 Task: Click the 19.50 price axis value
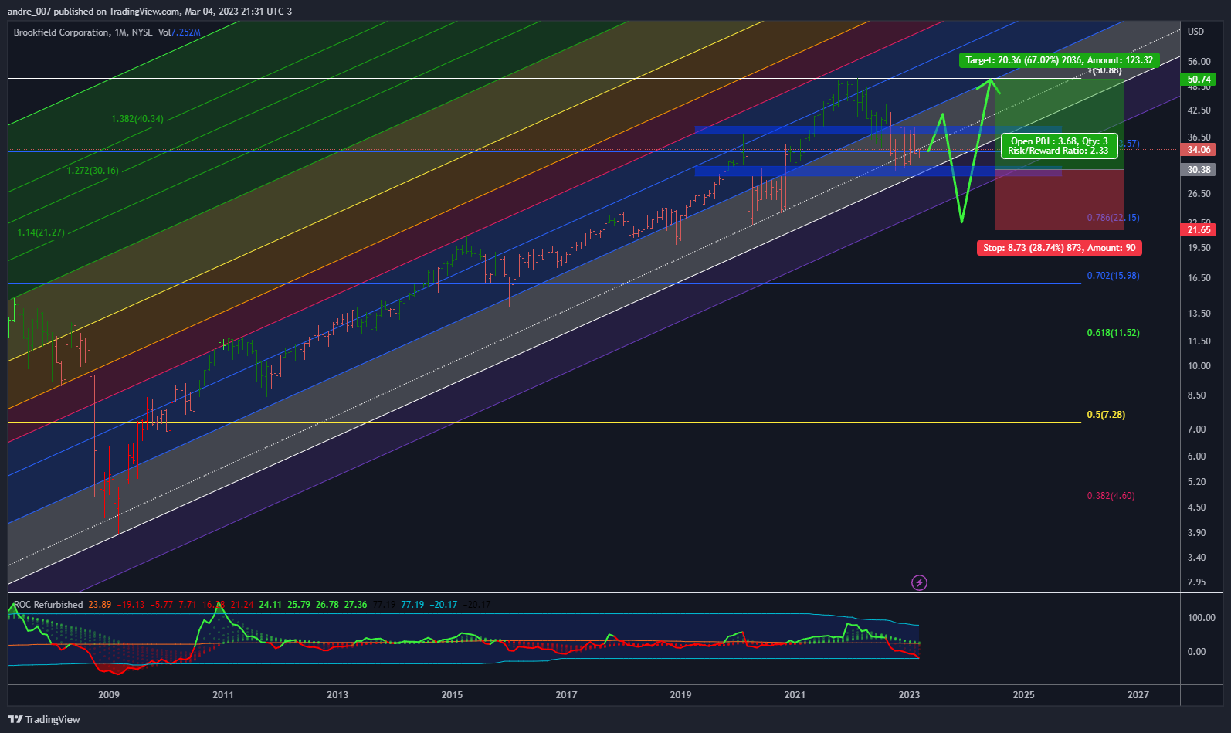[1199, 248]
